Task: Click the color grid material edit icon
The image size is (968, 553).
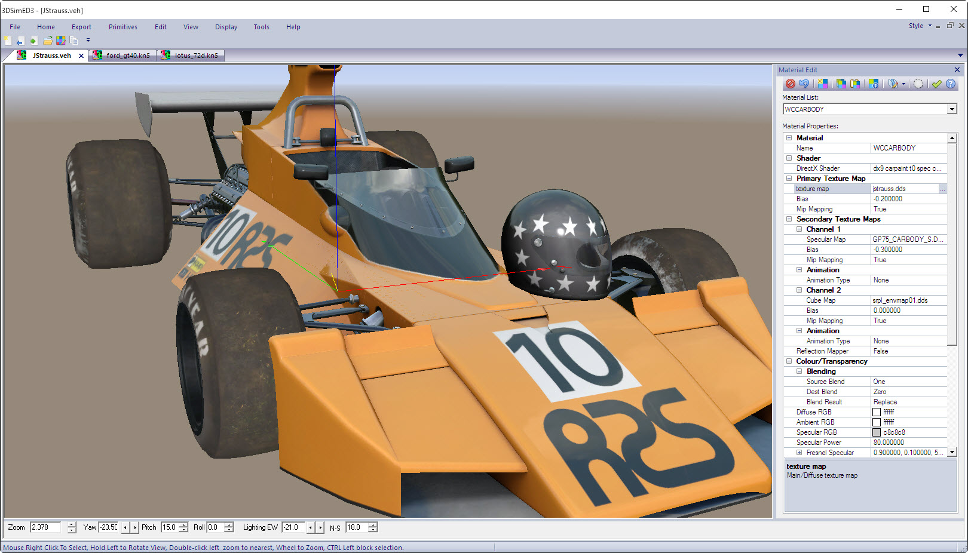Action: point(61,41)
